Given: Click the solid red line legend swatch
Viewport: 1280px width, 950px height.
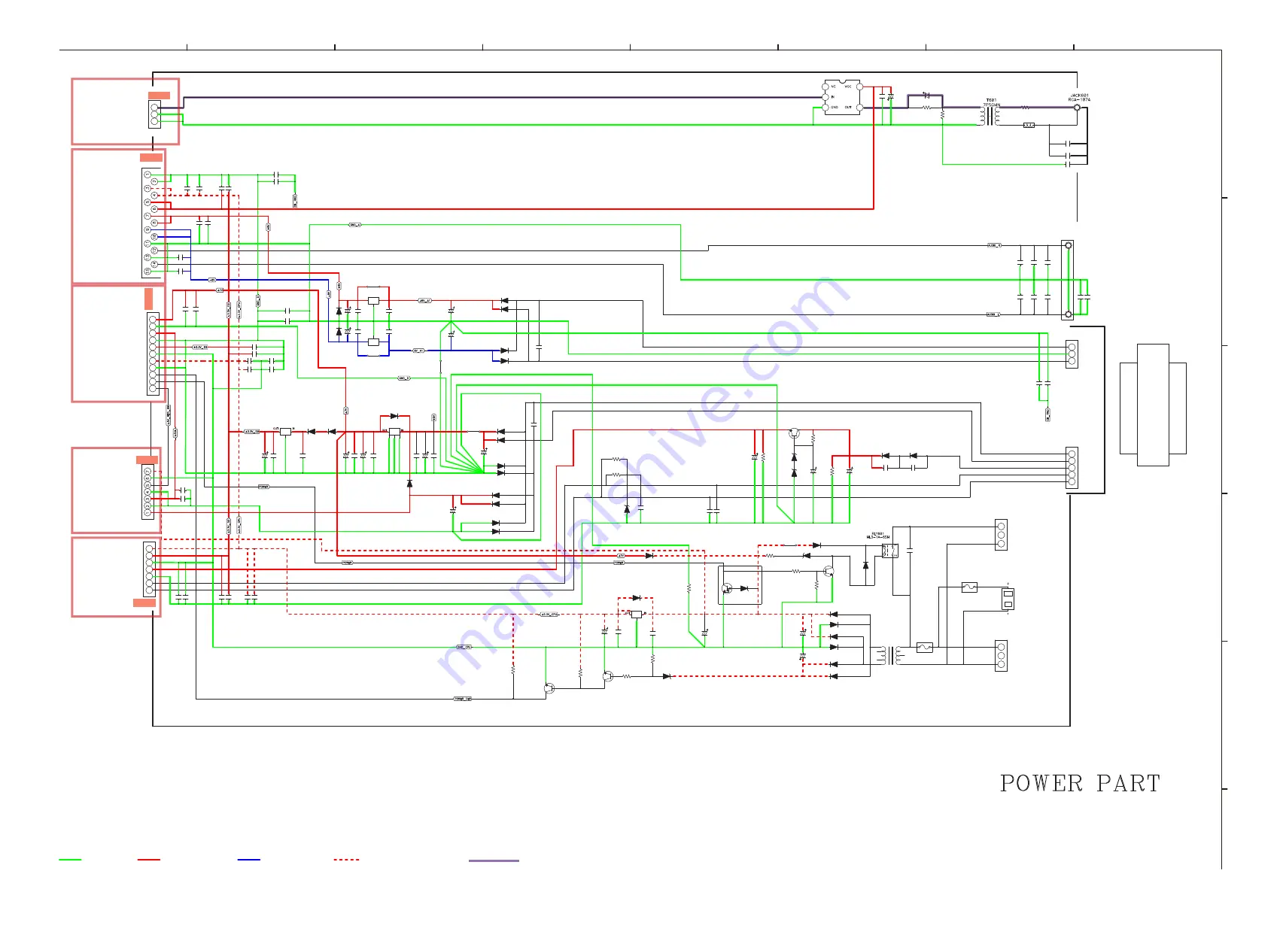Looking at the screenshot, I should (149, 859).
